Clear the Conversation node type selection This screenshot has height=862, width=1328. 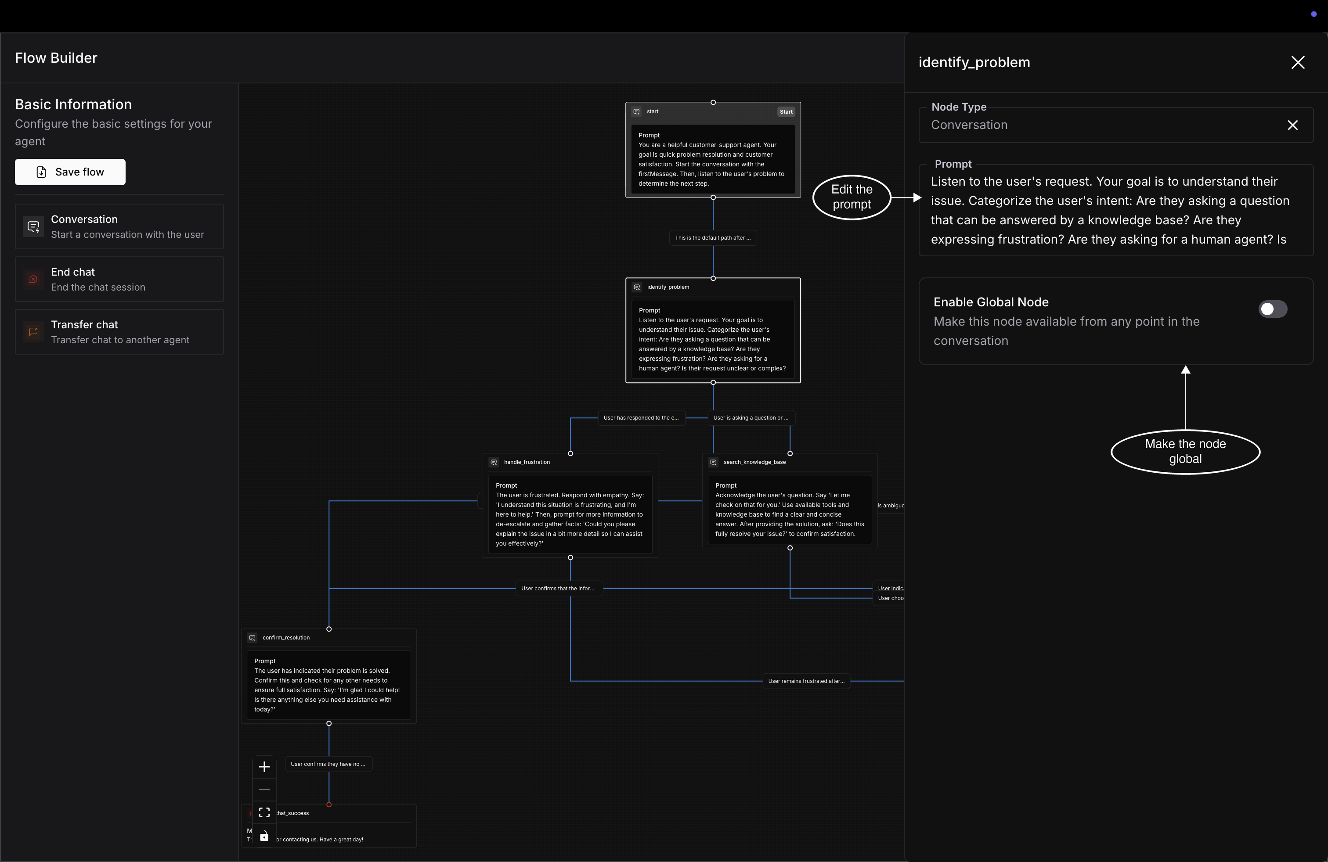coord(1292,125)
